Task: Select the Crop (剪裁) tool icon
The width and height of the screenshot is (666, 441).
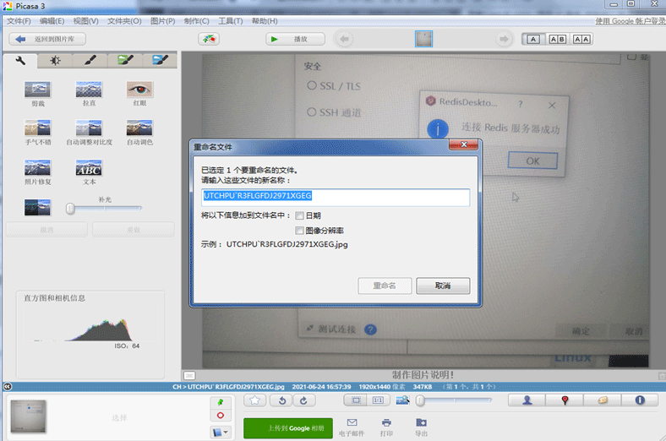Action: click(37, 90)
